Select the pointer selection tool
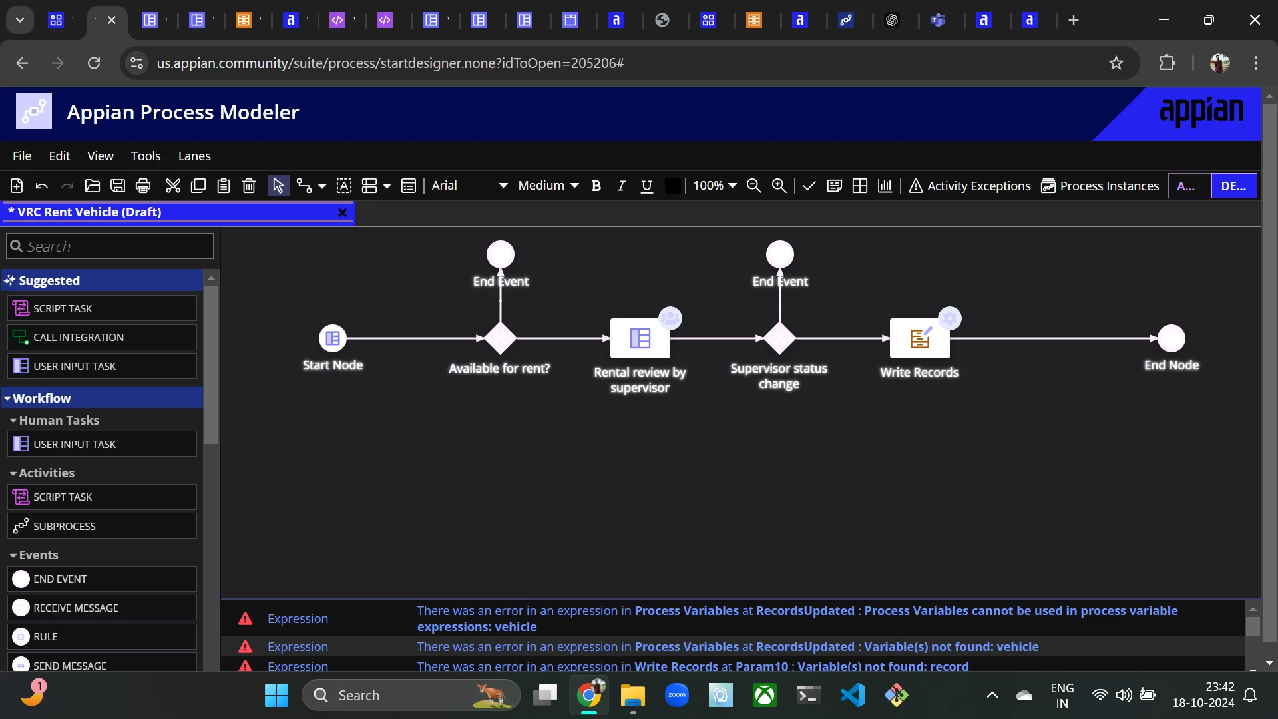The image size is (1278, 719). (278, 186)
